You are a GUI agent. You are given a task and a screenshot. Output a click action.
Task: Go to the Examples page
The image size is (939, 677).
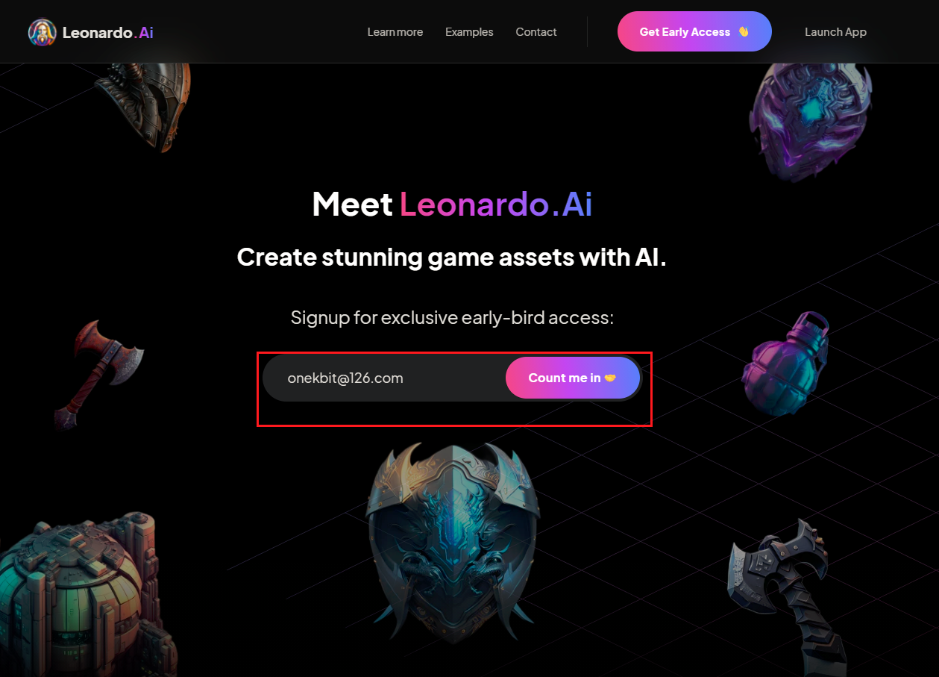[x=469, y=32]
